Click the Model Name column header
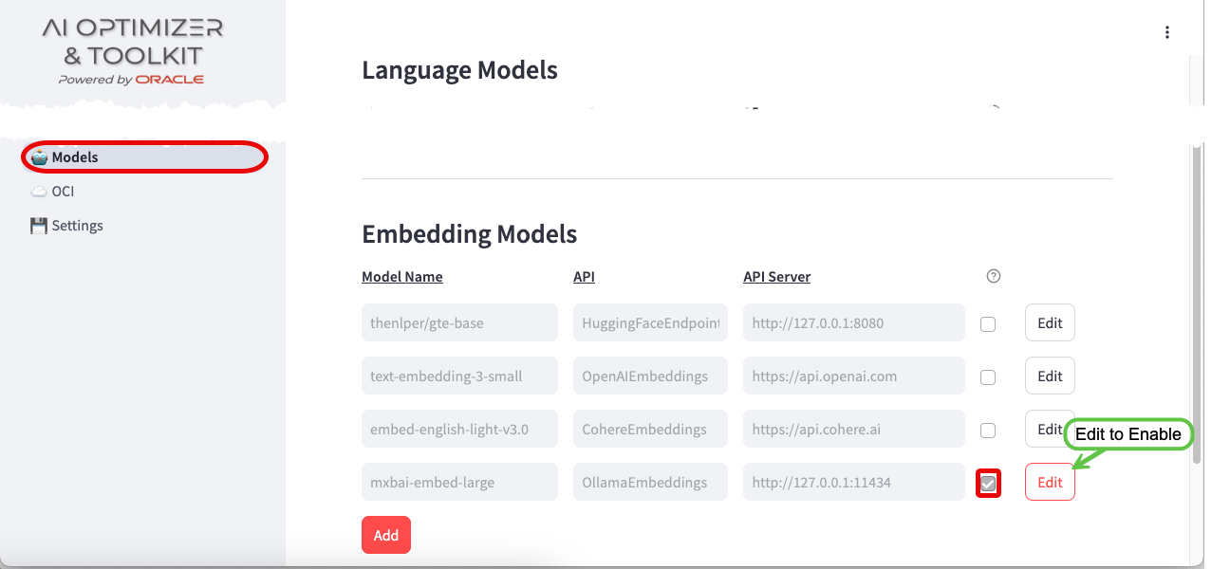Viewport: 1230px width, 569px height. 402,277
